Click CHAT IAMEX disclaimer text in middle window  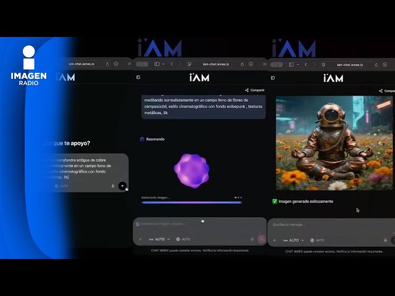coord(200,250)
